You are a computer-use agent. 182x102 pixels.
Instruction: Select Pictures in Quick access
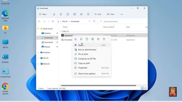point(47,47)
